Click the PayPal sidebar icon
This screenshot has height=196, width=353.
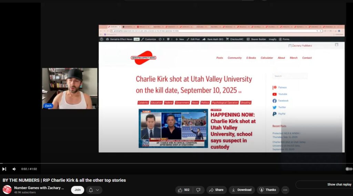pos(274,114)
